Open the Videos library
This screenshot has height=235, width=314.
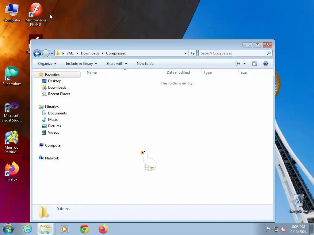(x=53, y=132)
